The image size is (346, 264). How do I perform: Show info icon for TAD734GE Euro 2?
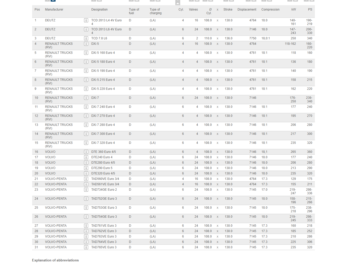(x=86, y=190)
